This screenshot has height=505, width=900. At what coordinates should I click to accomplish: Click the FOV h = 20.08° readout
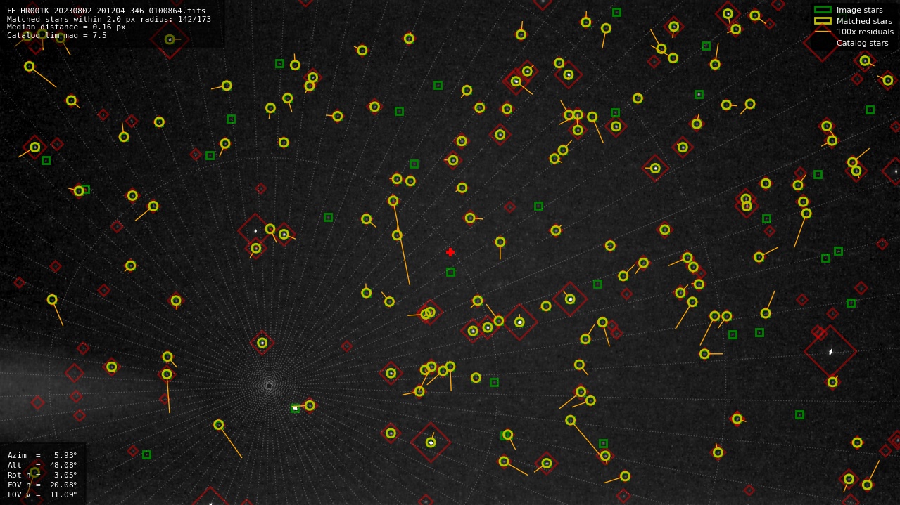42,485
